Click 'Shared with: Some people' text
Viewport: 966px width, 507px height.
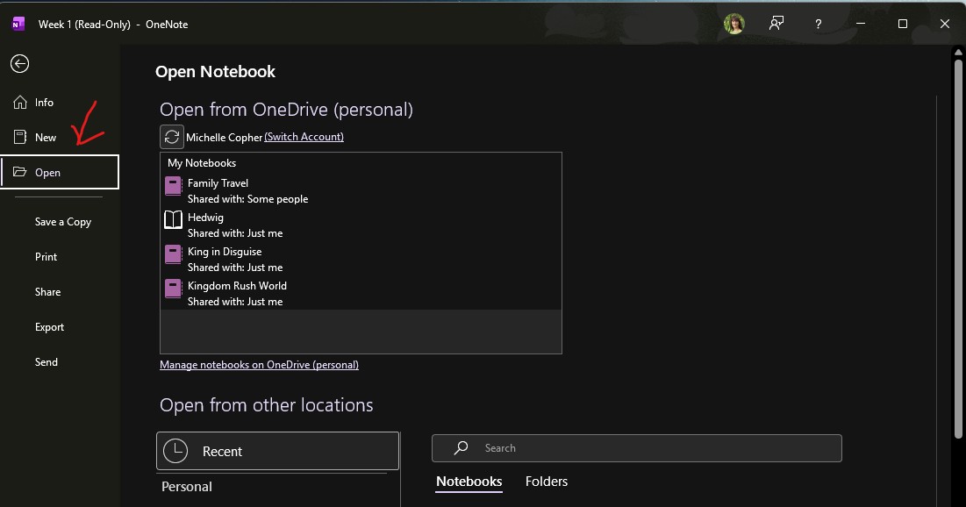click(x=247, y=199)
